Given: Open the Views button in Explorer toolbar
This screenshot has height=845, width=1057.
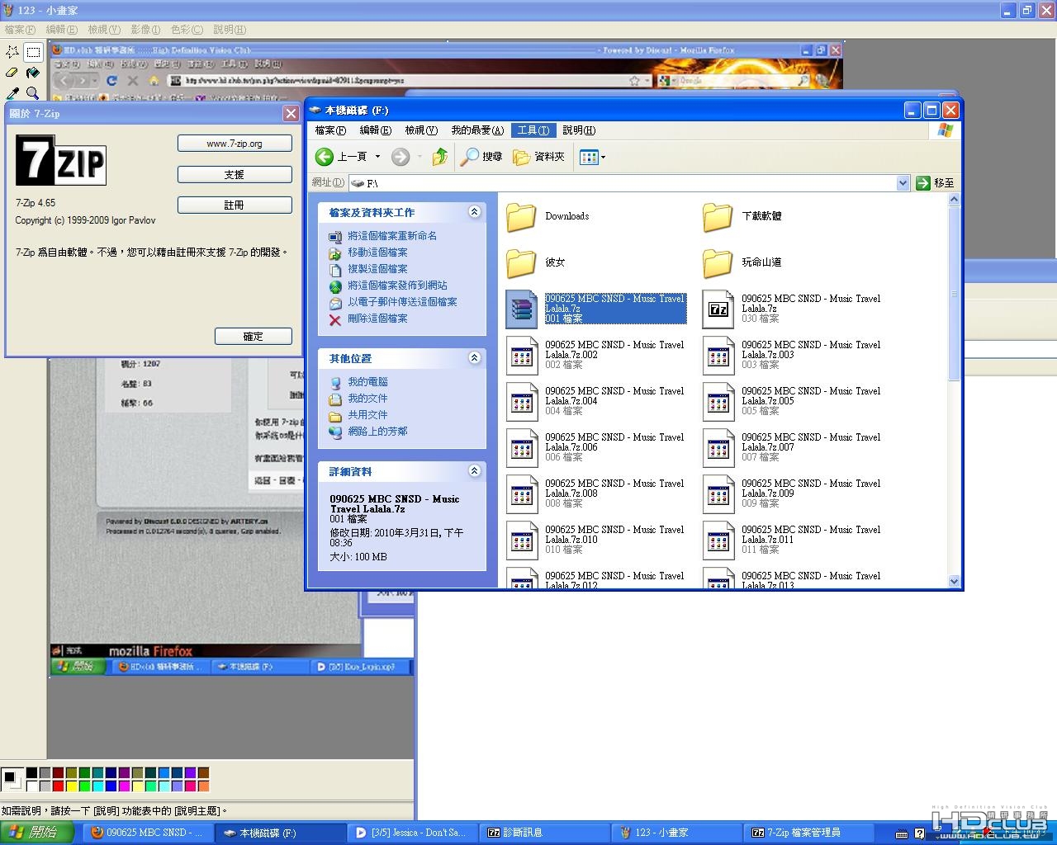Looking at the screenshot, I should pos(588,157).
